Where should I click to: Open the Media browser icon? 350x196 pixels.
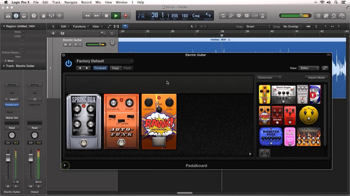point(342,16)
